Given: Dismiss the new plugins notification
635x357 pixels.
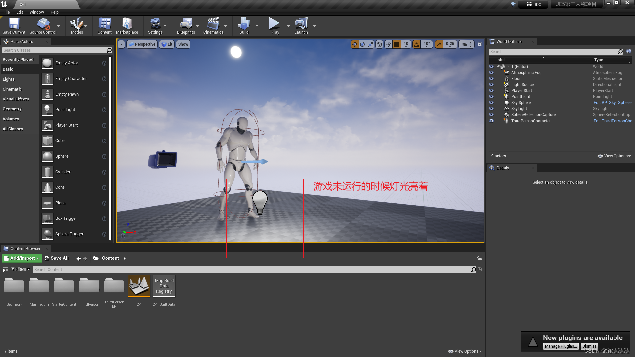Looking at the screenshot, I should pos(589,346).
